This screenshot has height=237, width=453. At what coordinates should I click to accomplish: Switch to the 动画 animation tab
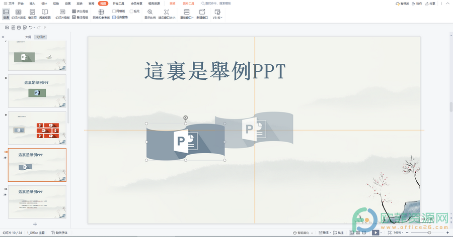point(68,4)
